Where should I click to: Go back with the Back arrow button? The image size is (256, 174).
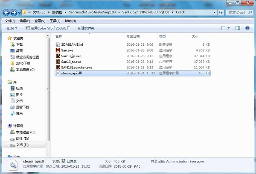click(x=6, y=12)
